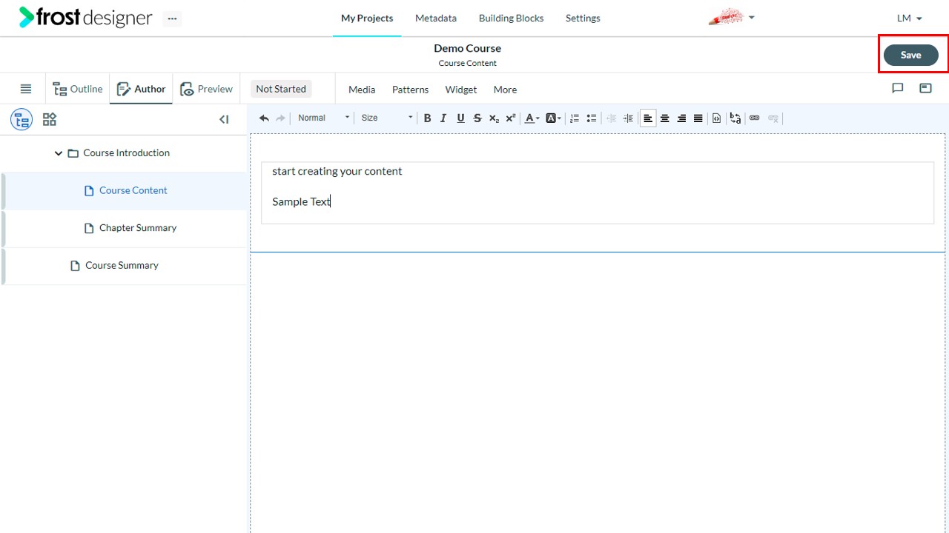Go to Building Blocks
Image resolution: width=949 pixels, height=533 pixels.
pos(511,18)
